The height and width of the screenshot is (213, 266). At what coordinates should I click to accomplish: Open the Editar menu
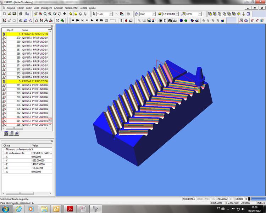[21, 8]
